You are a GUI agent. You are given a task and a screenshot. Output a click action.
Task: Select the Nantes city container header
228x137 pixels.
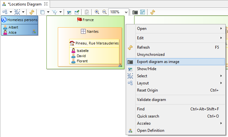point(90,31)
